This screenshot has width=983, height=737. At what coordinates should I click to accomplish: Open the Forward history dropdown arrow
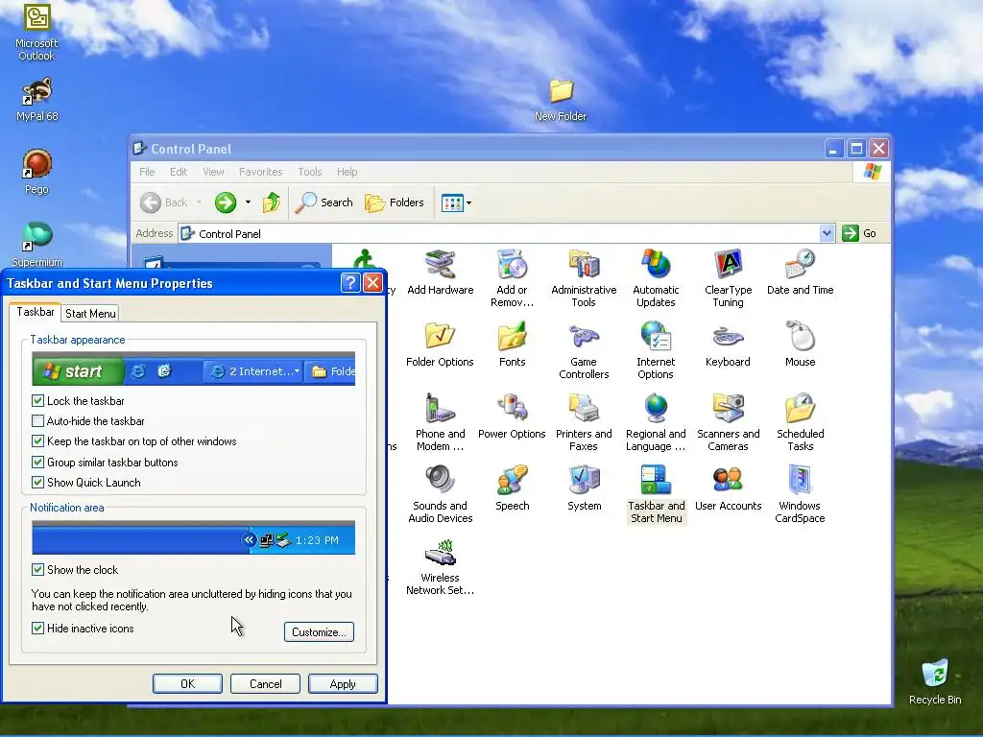[x=249, y=202]
